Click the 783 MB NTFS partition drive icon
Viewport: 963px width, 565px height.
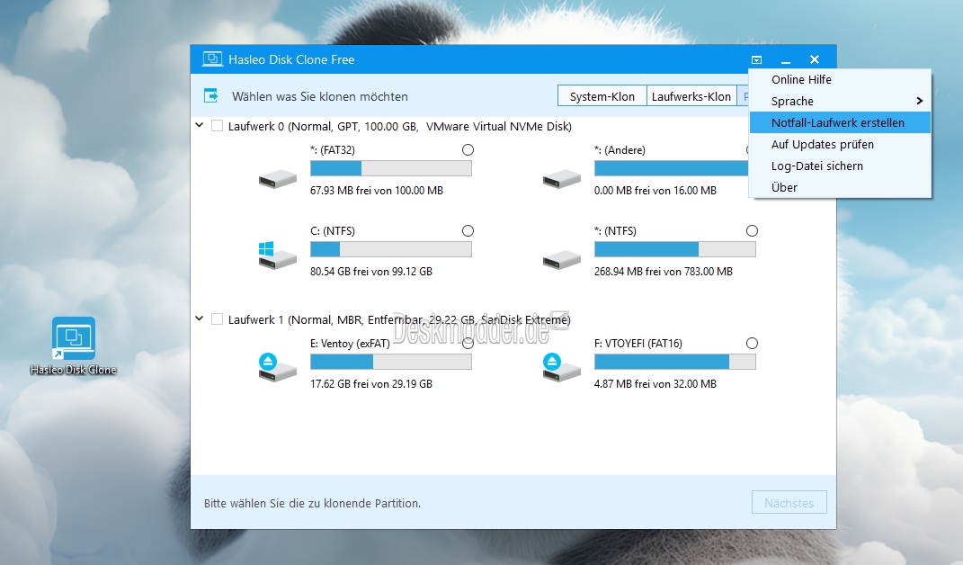click(561, 260)
